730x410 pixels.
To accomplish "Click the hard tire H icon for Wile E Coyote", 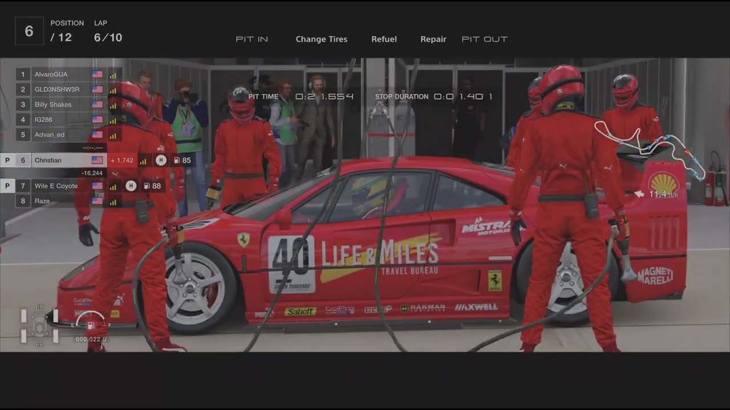I will pyautogui.click(x=131, y=186).
